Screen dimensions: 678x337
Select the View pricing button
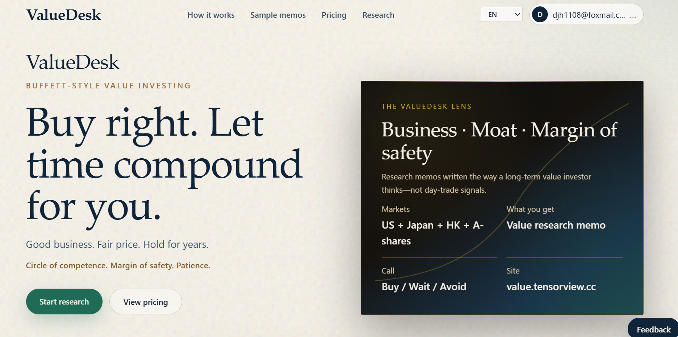[x=146, y=302]
